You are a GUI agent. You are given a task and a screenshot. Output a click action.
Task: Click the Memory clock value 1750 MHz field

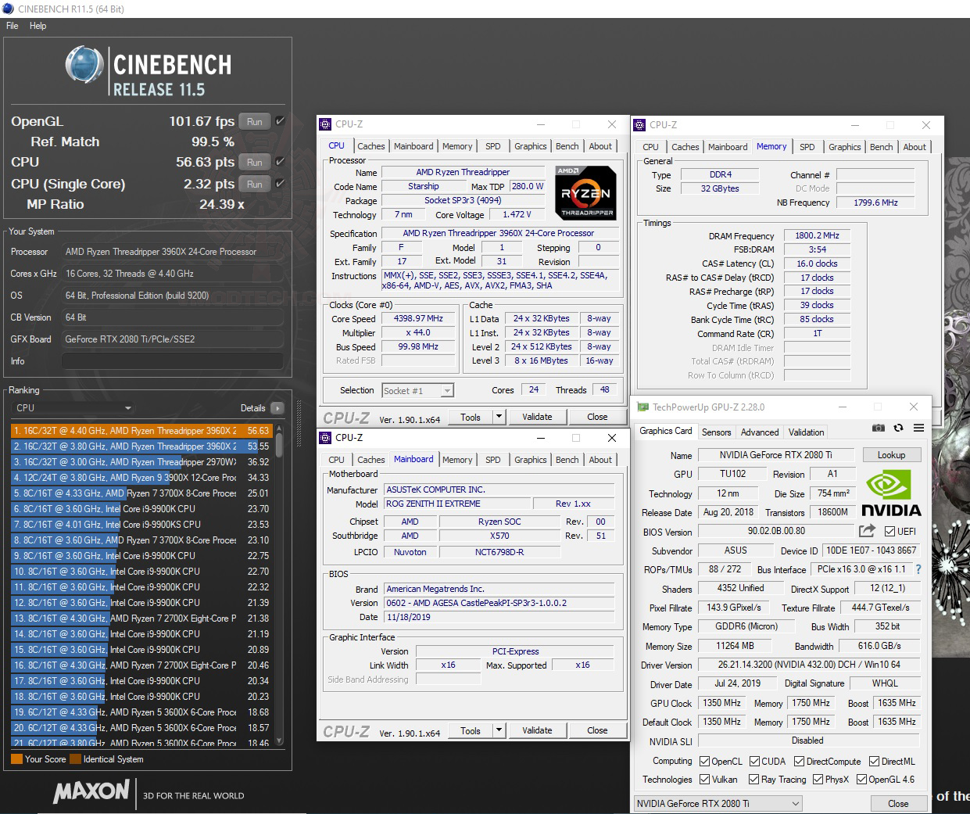click(x=811, y=703)
